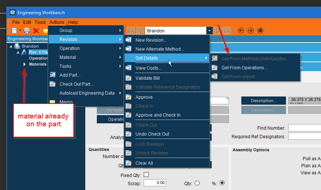This screenshot has width=321, height=190.
Task: Click the Approve menu icon
Action: [x=128, y=97]
